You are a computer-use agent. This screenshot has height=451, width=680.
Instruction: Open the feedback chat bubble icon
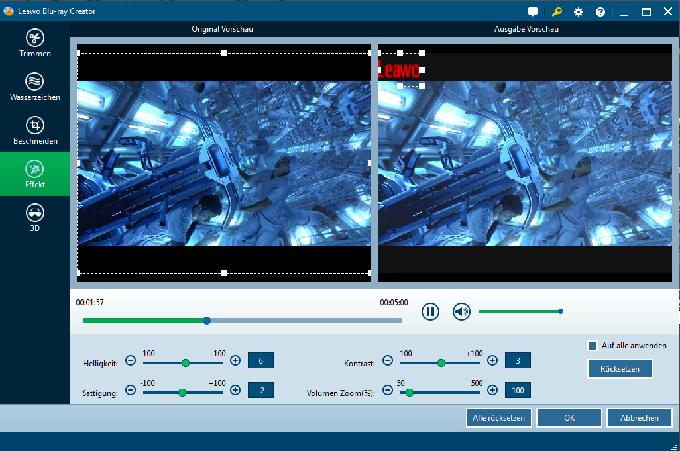(533, 12)
